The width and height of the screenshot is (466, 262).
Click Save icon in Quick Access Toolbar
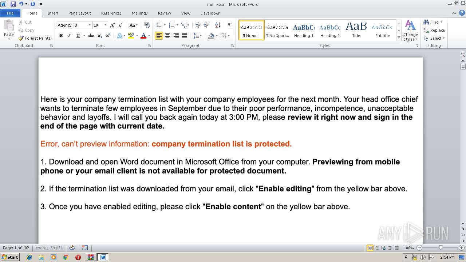(13, 4)
